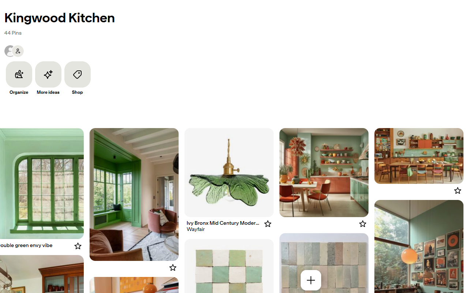Open the Wayfair source link

(x=196, y=230)
